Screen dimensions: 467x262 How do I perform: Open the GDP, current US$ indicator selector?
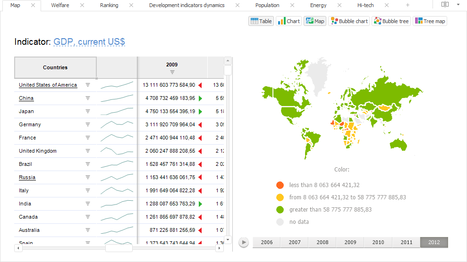point(89,42)
